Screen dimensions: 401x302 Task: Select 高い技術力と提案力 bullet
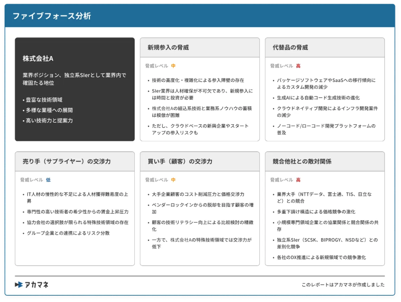click(x=47, y=120)
